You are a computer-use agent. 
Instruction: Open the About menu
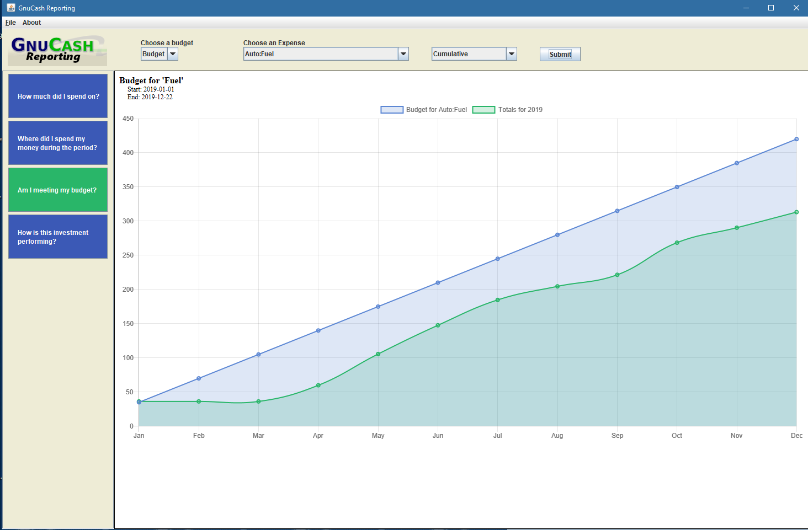click(x=31, y=23)
